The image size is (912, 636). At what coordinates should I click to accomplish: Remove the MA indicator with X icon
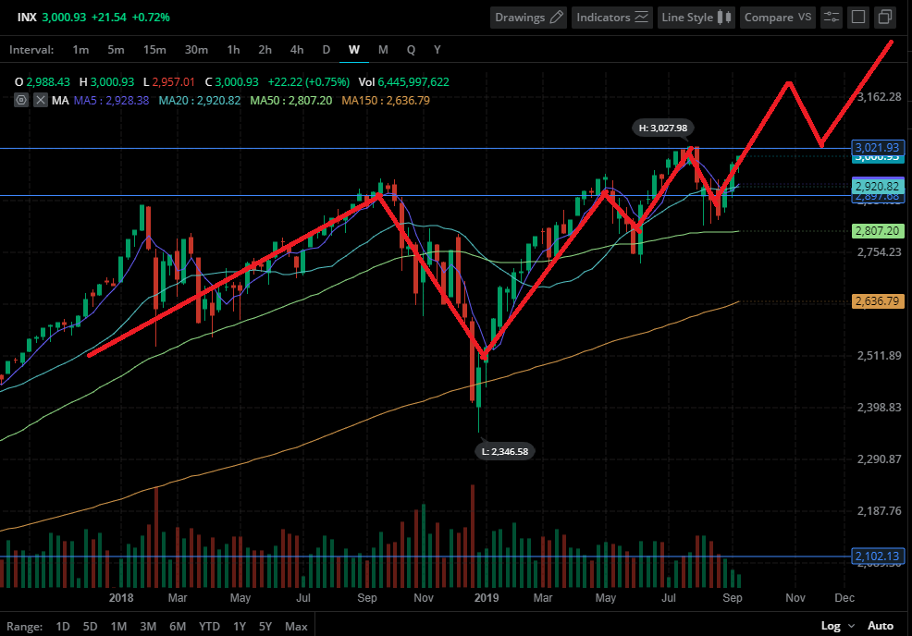click(40, 100)
